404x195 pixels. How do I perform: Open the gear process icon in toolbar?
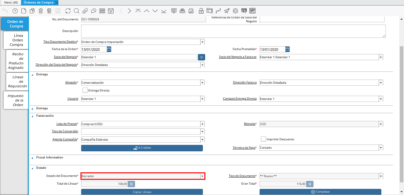click(x=235, y=11)
